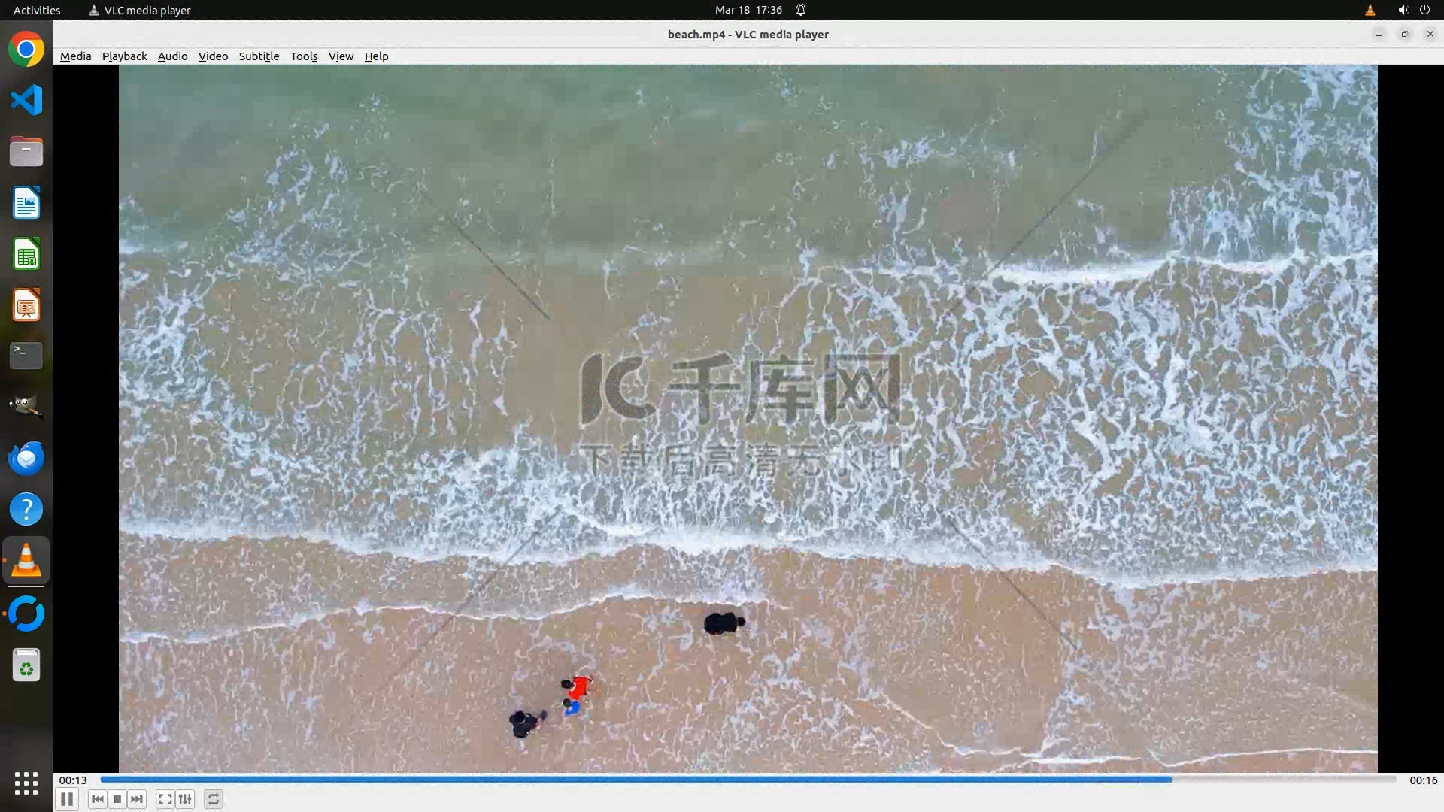Open extended settings equalizer panel
Screen dimensions: 1444x812
pos(185,799)
